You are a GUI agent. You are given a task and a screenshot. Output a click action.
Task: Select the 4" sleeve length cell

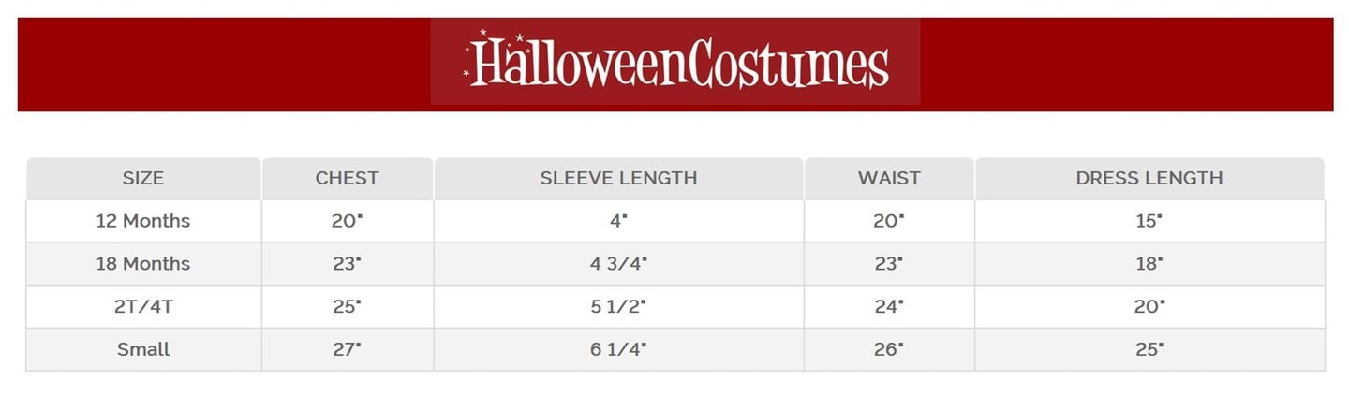coord(618,221)
